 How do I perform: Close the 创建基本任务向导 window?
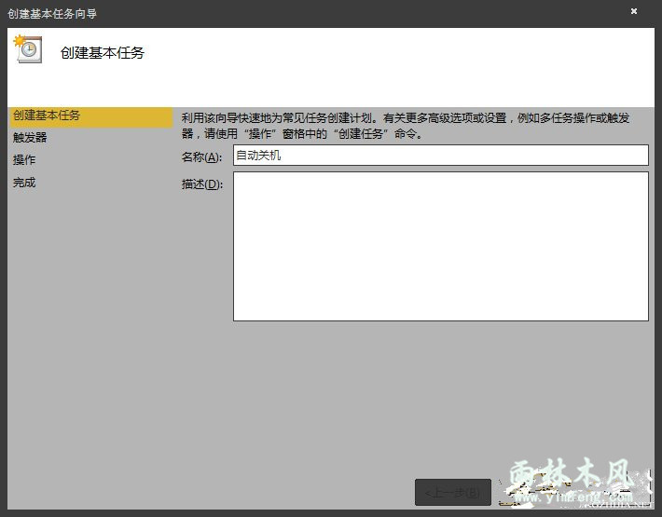pos(634,11)
